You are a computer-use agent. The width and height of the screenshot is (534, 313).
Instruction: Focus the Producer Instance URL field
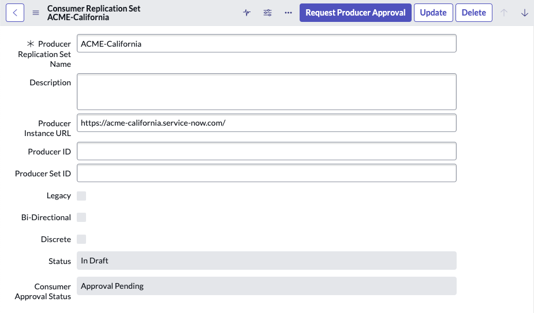[x=267, y=123]
